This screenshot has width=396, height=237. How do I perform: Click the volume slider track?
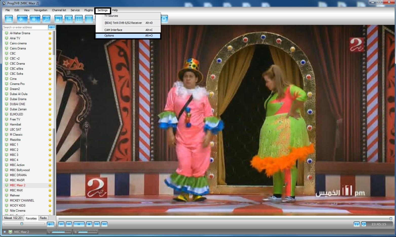[24, 224]
